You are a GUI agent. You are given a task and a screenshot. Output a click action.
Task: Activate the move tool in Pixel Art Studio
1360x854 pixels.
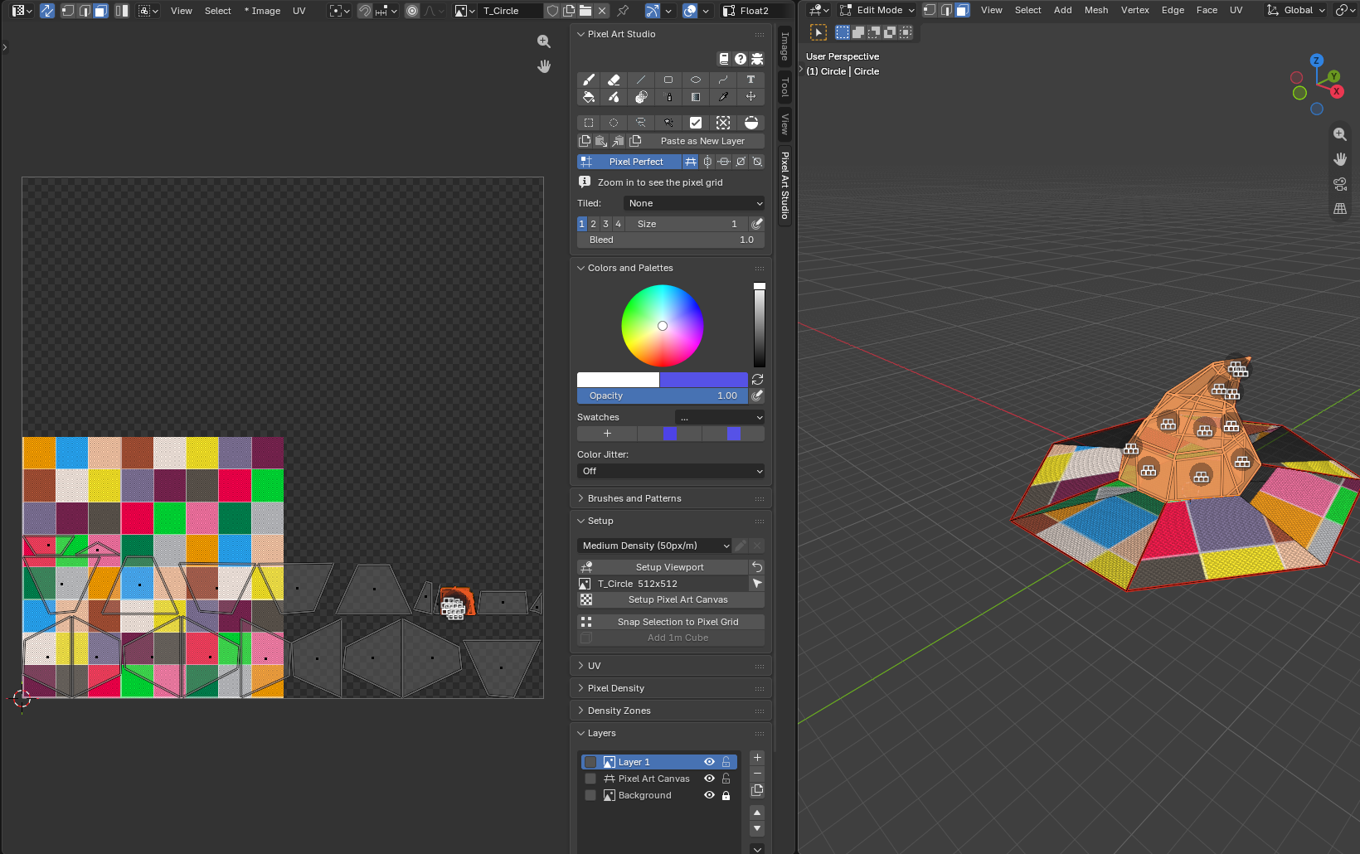click(x=750, y=97)
